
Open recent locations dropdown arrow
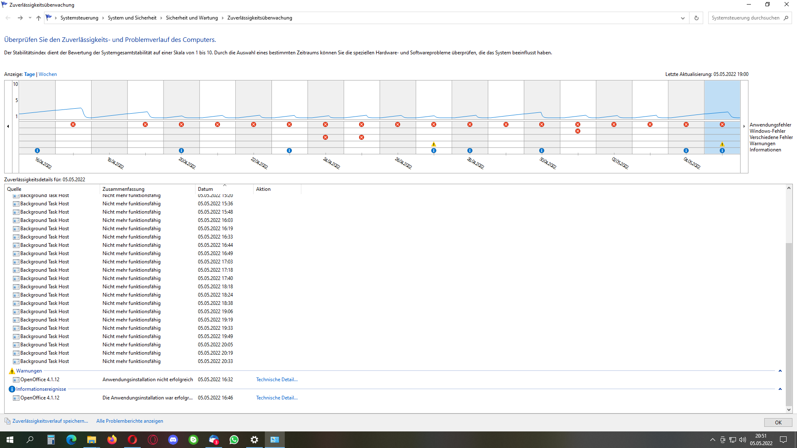point(30,18)
